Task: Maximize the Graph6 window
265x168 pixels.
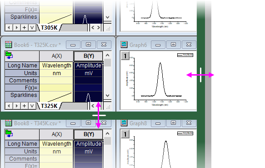Action: (x=173, y=45)
